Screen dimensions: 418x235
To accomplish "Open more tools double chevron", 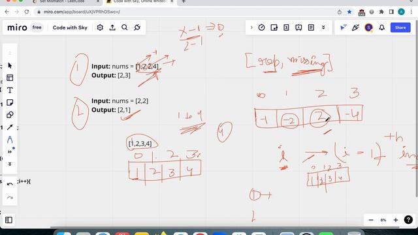I will tap(10, 152).
